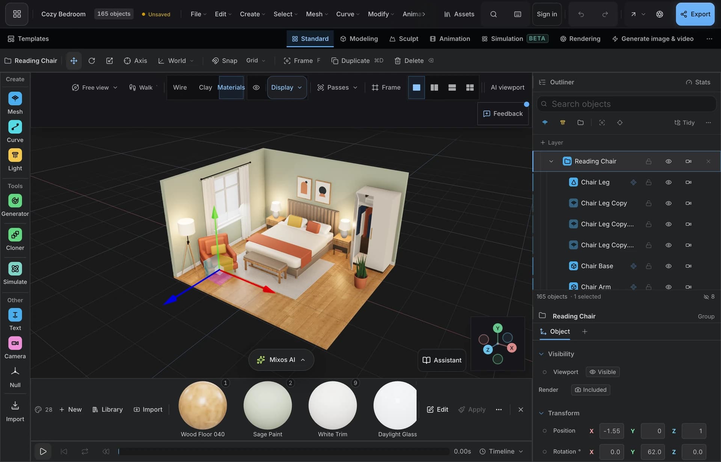Activate the Move transform tool
The height and width of the screenshot is (462, 721).
click(x=74, y=61)
